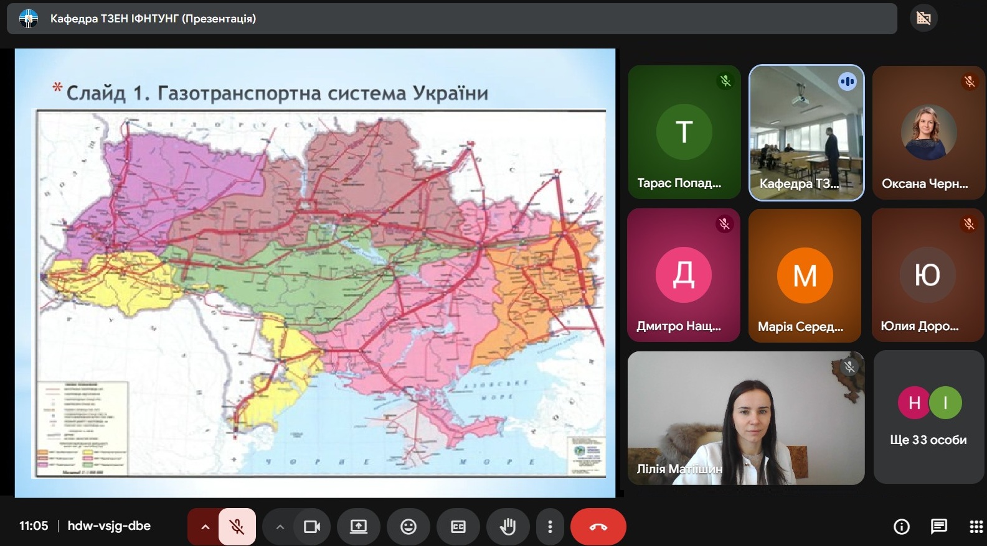Send an emoji reaction
The width and height of the screenshot is (987, 546).
click(x=408, y=527)
